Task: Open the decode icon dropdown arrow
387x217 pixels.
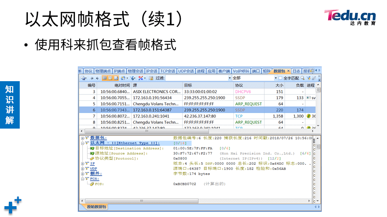Action: coord(145,78)
